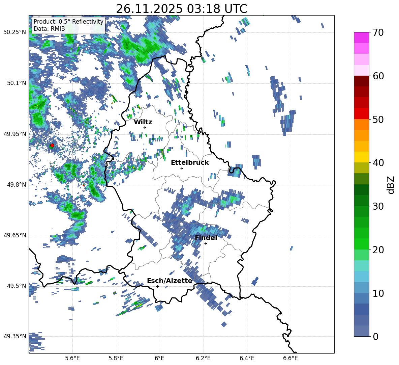Click the 70 colorbar tick label
Screen dimensions: 399x365
[x=378, y=33]
